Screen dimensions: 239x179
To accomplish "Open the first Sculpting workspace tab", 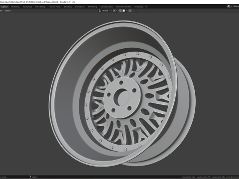I will [x=27, y=7].
